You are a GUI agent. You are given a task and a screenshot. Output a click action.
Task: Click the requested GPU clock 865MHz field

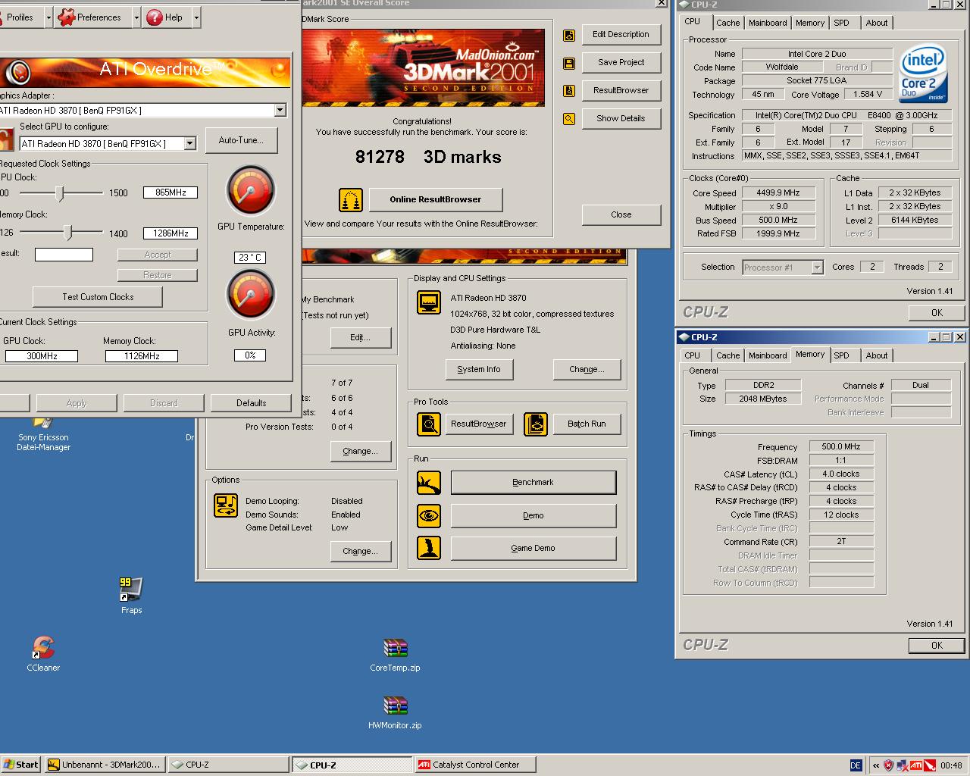click(x=171, y=192)
